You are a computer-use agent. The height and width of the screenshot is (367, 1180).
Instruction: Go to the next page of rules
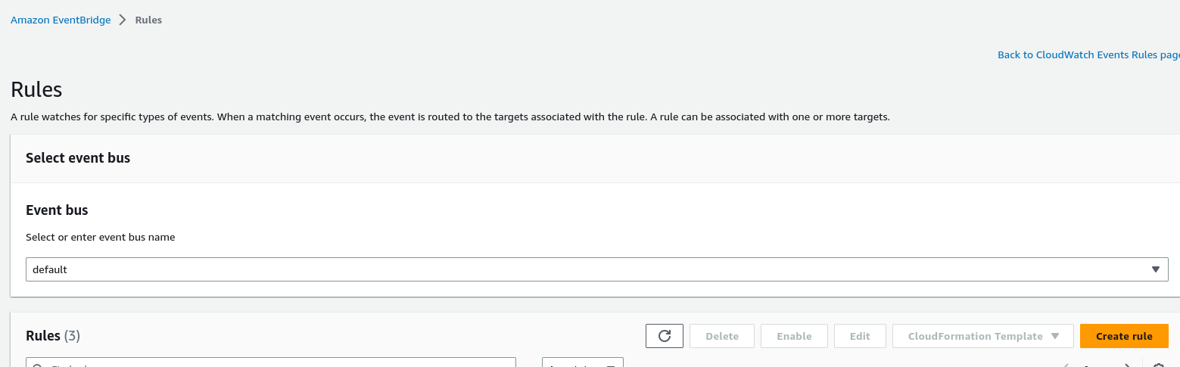coord(1126,365)
